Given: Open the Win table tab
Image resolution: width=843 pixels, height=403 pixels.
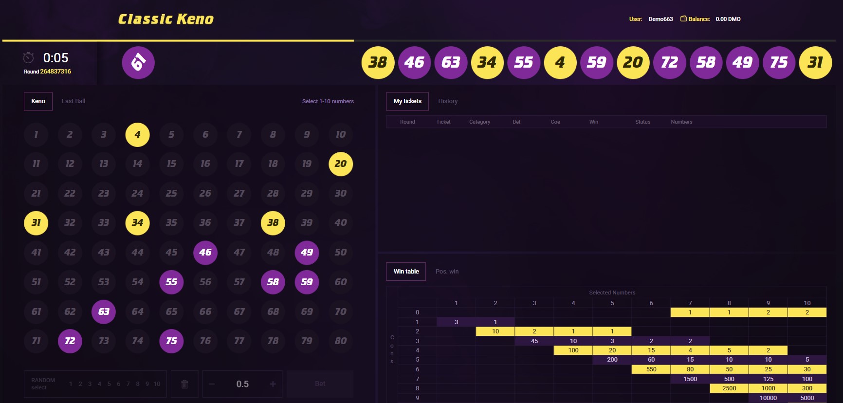Looking at the screenshot, I should [x=406, y=272].
